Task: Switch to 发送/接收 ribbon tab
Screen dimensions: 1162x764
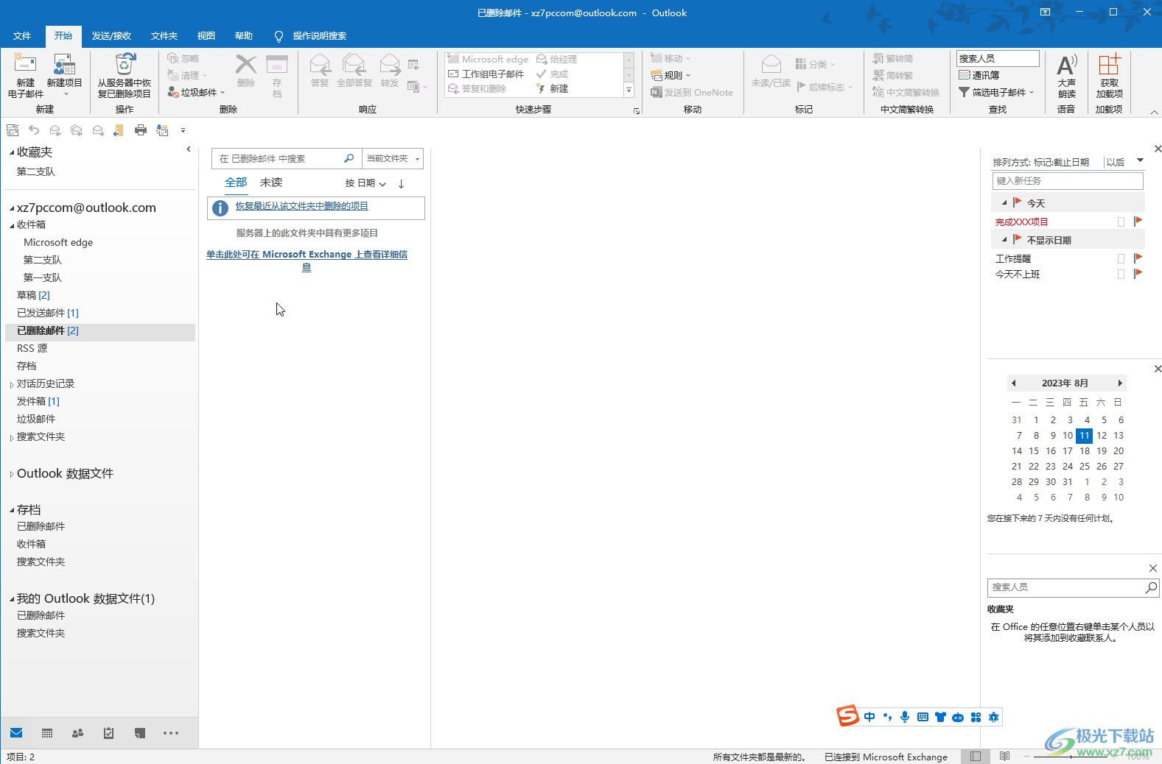Action: point(111,36)
